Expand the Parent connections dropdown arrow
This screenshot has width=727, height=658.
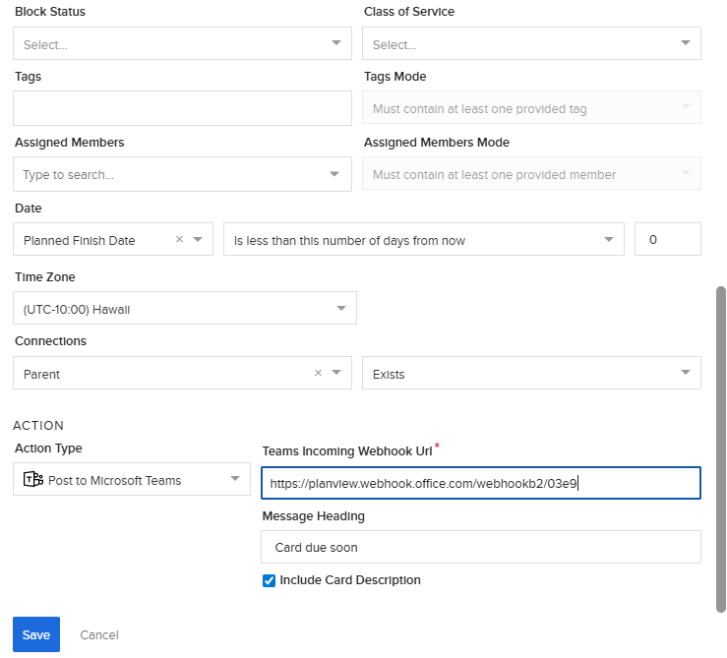pos(336,373)
